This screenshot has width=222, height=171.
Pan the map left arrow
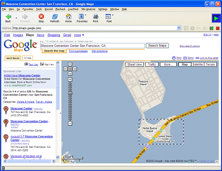click(x=66, y=69)
